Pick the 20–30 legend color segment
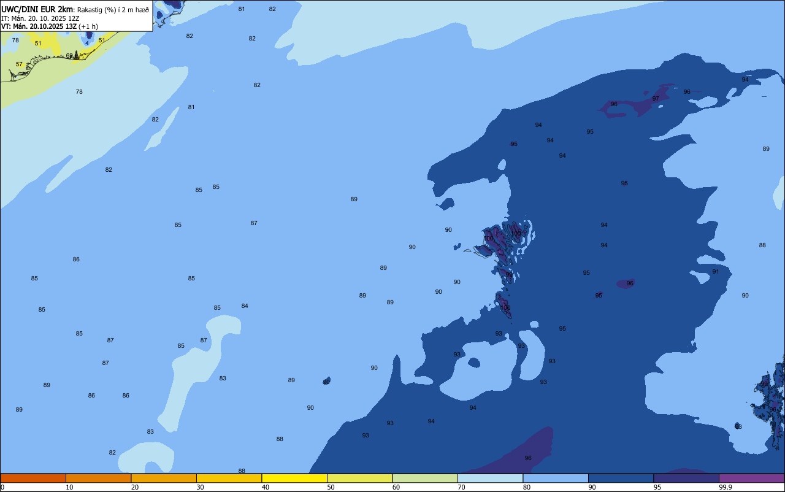785x492 pixels. (x=164, y=478)
